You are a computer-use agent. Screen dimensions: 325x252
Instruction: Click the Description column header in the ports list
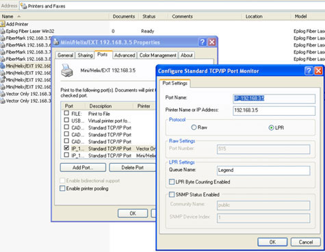109,106
